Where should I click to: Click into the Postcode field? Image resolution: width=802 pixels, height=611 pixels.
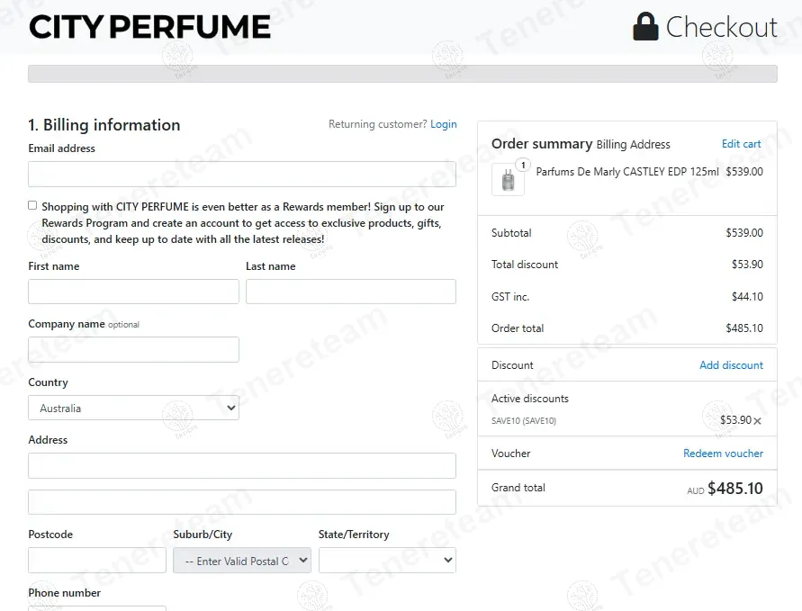tap(97, 561)
